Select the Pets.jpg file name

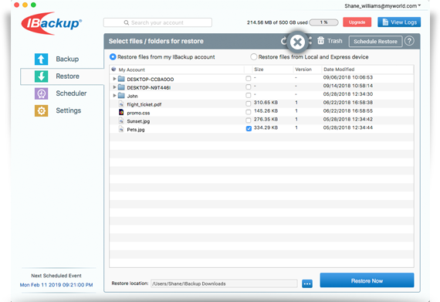click(136, 130)
